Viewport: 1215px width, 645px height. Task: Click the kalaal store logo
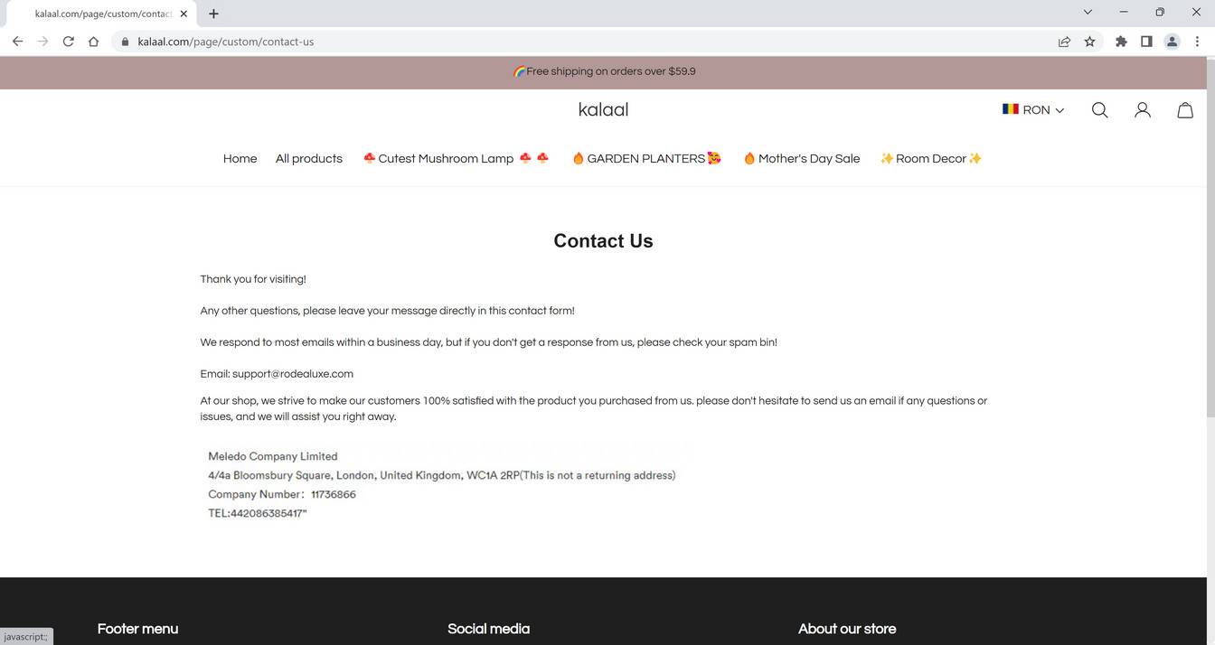click(x=603, y=109)
